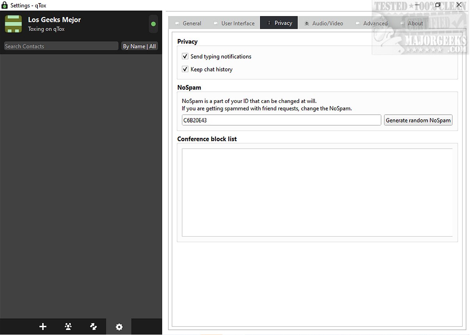Screen dimensions: 470x335
Task: Click the profile avatar image
Action: [x=13, y=24]
